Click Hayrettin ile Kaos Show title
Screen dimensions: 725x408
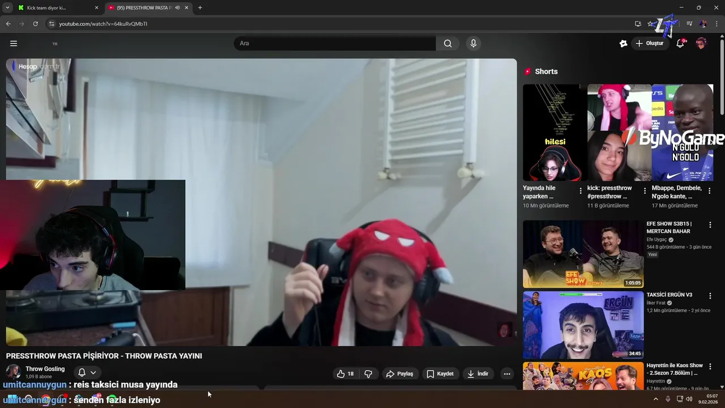pyautogui.click(x=675, y=369)
